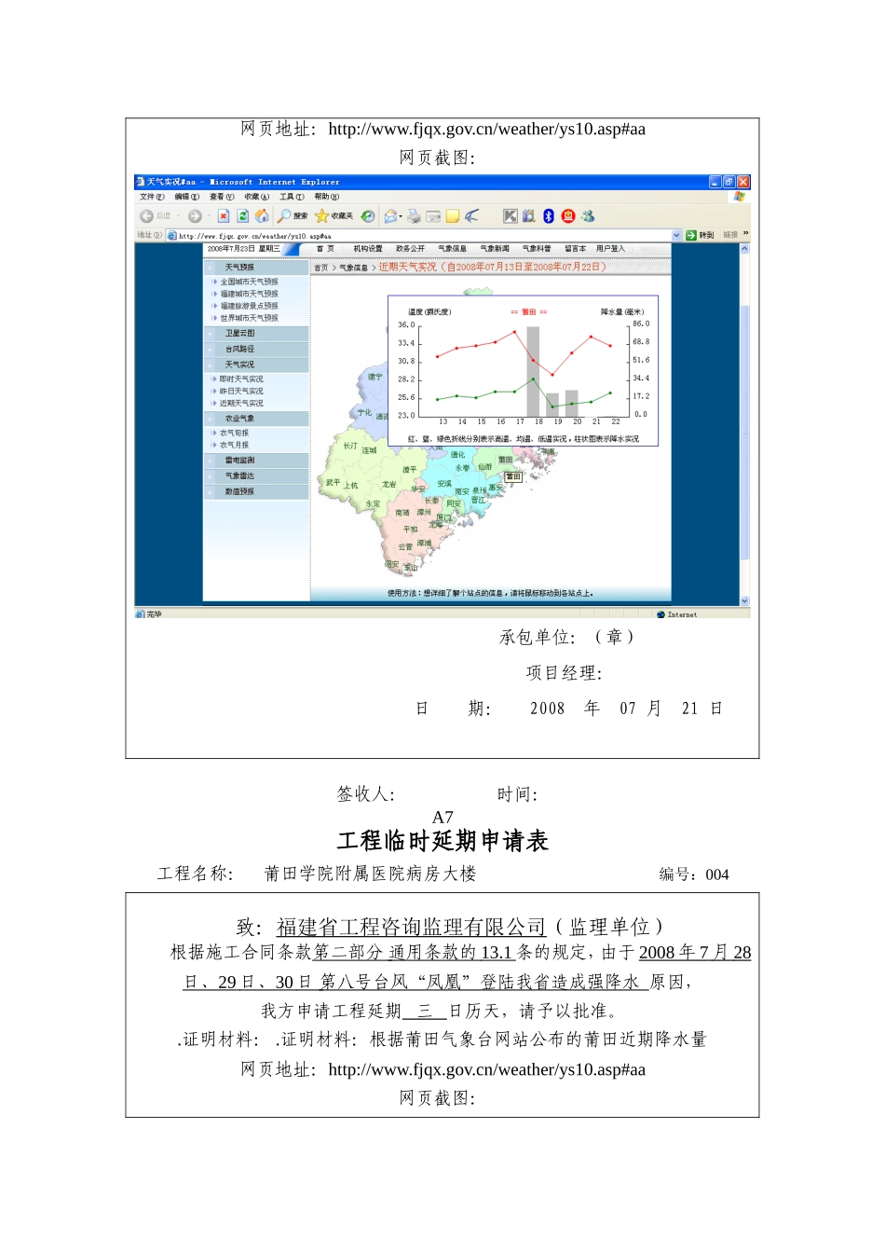
Task: Click the red round icon in toolbar
Action: (567, 216)
